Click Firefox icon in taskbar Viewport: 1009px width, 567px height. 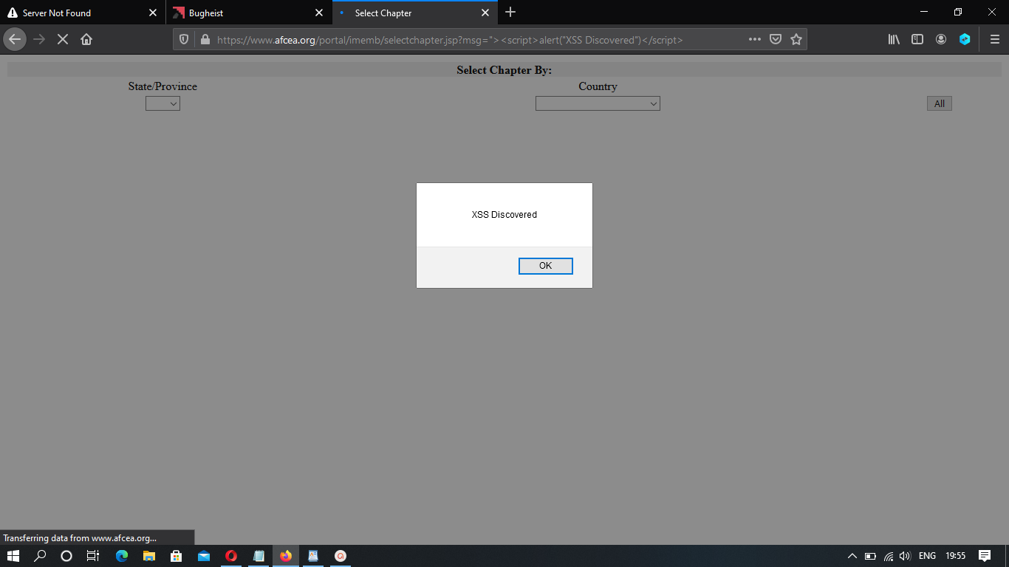(x=286, y=556)
